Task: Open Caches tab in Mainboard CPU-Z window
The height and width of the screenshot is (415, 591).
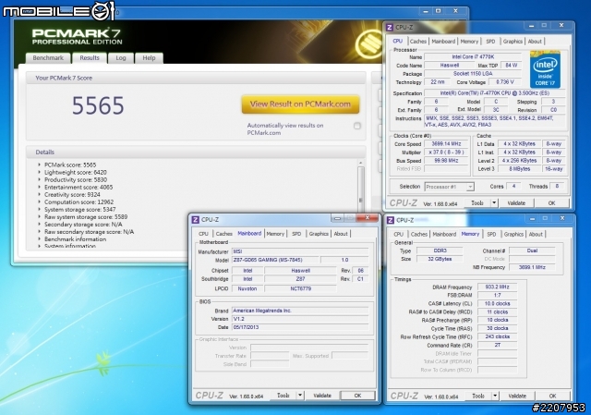Action: click(x=223, y=234)
